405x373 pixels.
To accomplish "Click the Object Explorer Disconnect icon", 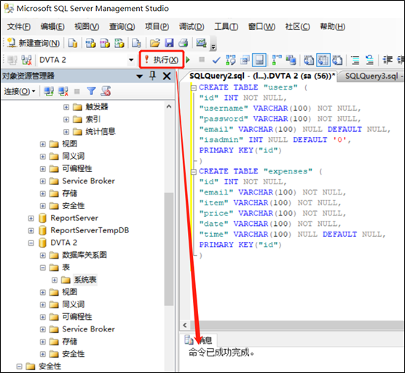I will coord(63,91).
